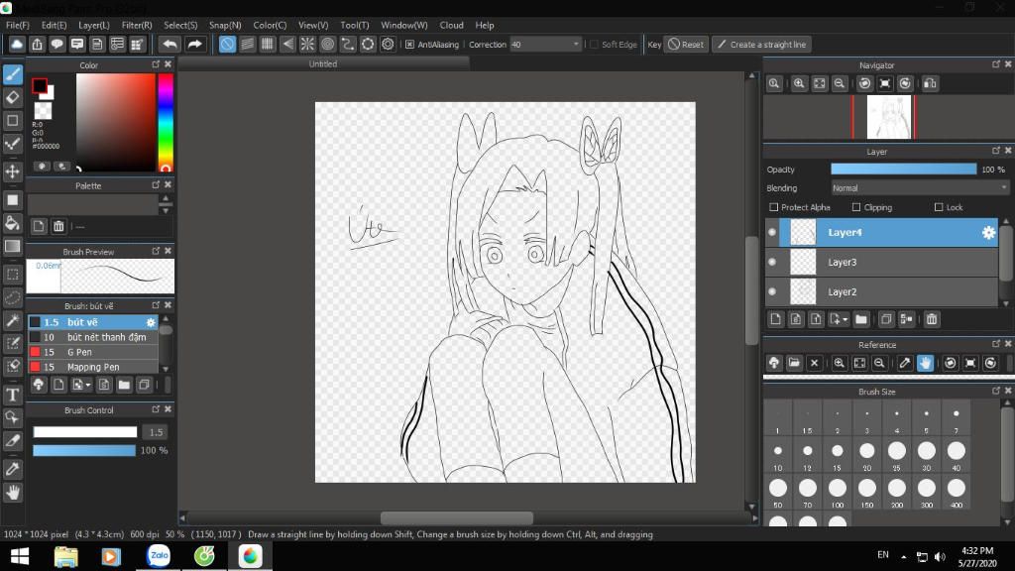The height and width of the screenshot is (571, 1015).
Task: Open the File(F) menu
Action: tap(18, 25)
